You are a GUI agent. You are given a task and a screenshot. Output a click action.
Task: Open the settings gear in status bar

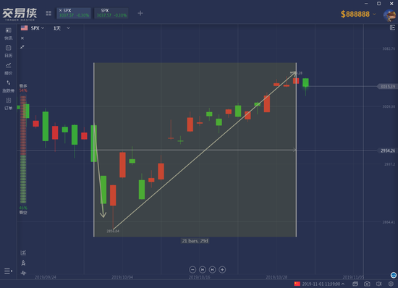tap(391, 284)
